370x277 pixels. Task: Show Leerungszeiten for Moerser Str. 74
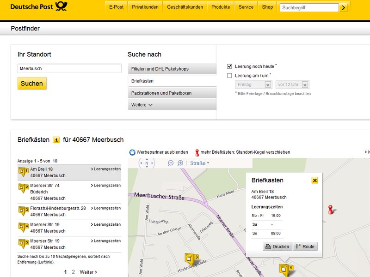[106, 186]
